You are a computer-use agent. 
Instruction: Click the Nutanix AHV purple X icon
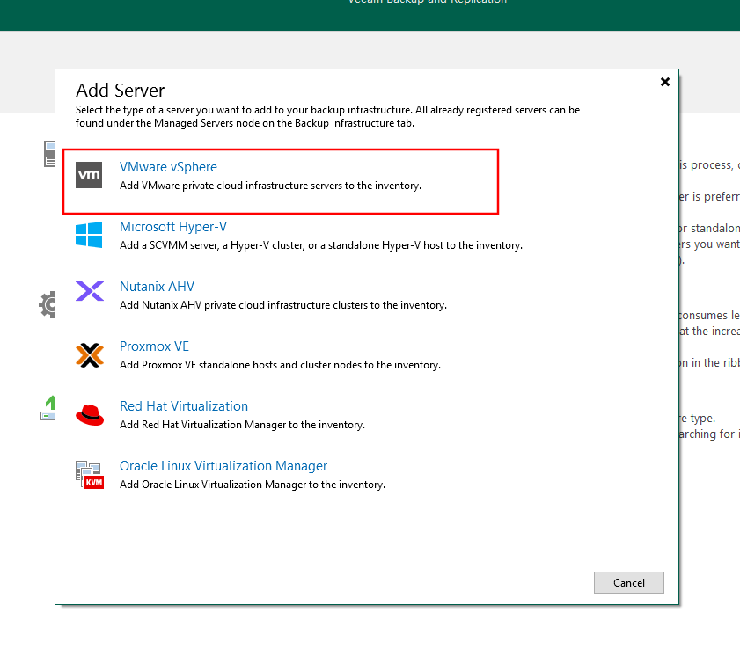tap(90, 291)
